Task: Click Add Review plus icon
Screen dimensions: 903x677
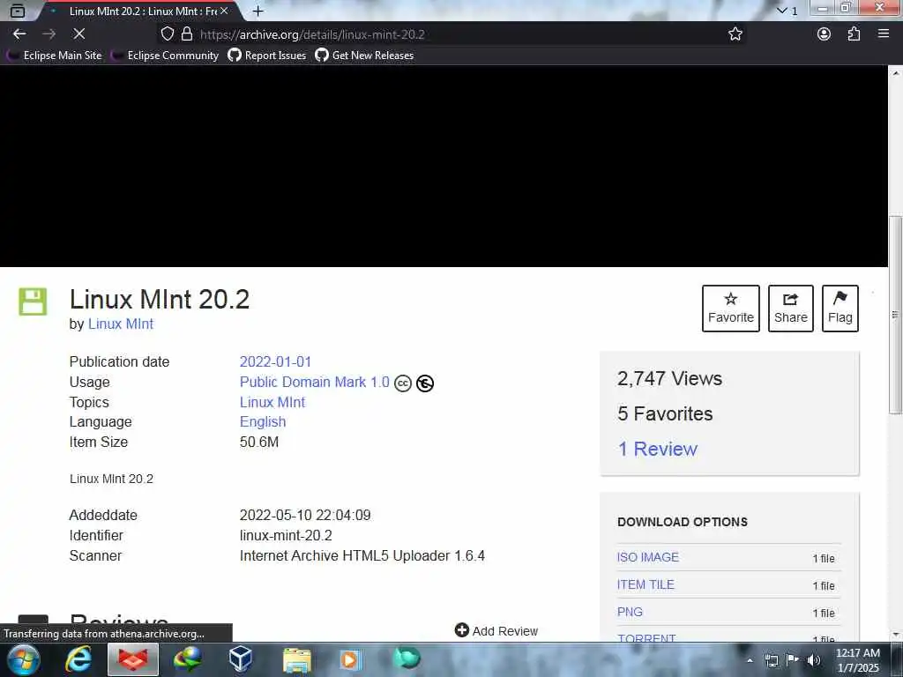Action: (x=461, y=630)
